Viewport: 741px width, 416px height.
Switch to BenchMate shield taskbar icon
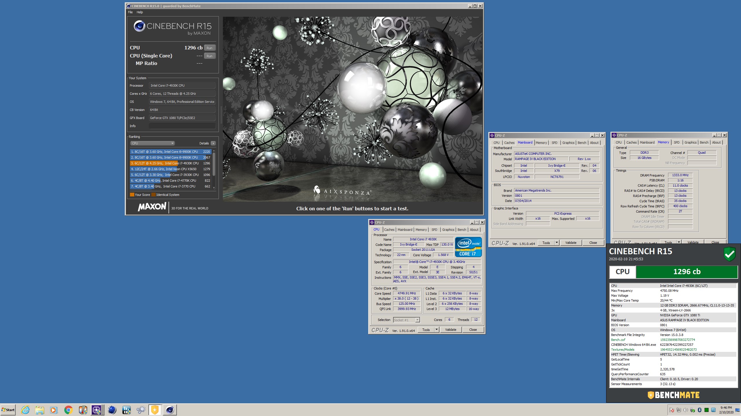coord(155,410)
